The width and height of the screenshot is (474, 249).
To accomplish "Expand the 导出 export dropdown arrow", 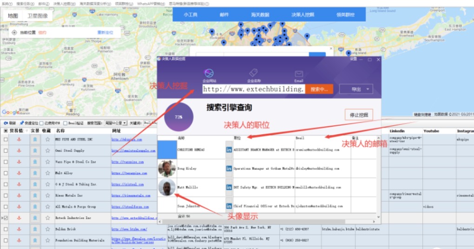I will point(368,89).
